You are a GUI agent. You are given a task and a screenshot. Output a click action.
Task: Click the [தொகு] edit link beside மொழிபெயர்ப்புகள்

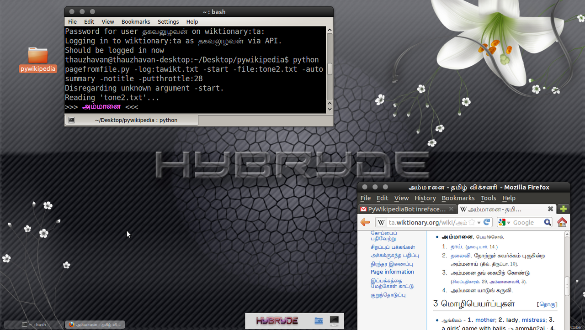(547, 304)
